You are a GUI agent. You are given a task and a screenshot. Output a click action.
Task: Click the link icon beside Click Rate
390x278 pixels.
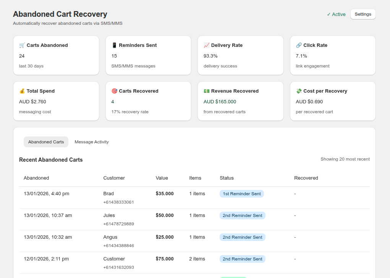coord(299,45)
